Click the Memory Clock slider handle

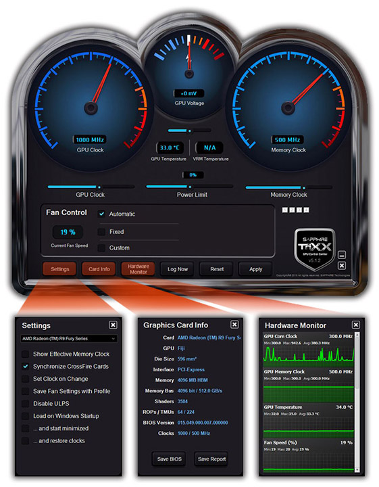pos(304,188)
